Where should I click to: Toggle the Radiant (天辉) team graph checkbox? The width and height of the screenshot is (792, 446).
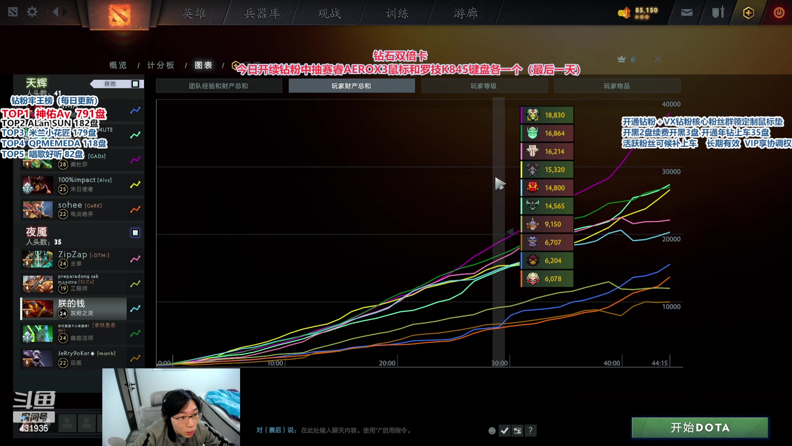[x=135, y=84]
